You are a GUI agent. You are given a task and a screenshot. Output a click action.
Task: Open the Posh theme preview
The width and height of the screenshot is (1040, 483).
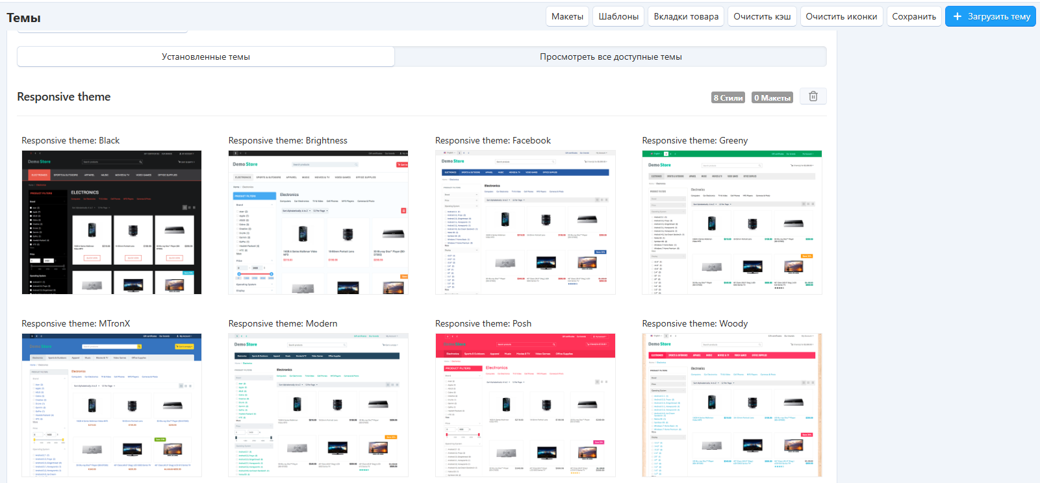(x=525, y=406)
